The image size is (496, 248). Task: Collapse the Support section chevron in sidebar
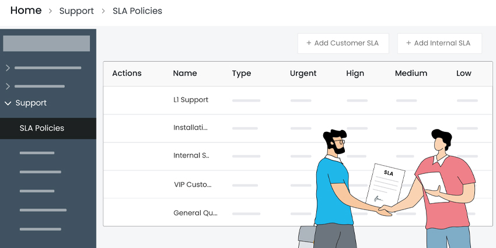[8, 103]
